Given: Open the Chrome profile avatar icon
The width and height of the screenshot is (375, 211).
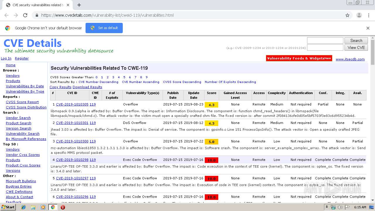Looking at the screenshot, I should (x=359, y=15).
